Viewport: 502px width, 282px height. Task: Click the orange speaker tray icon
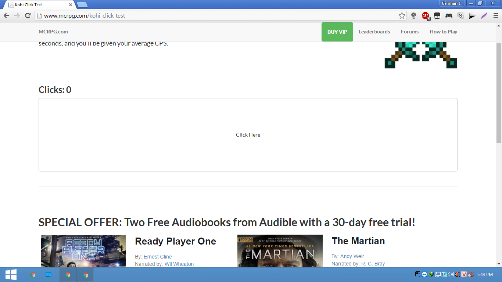(x=458, y=274)
